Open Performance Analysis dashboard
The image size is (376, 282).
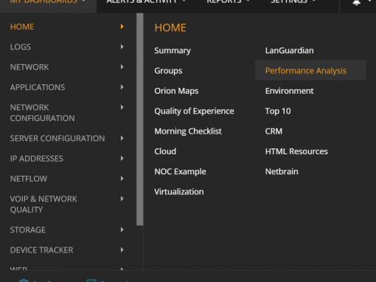(x=306, y=71)
